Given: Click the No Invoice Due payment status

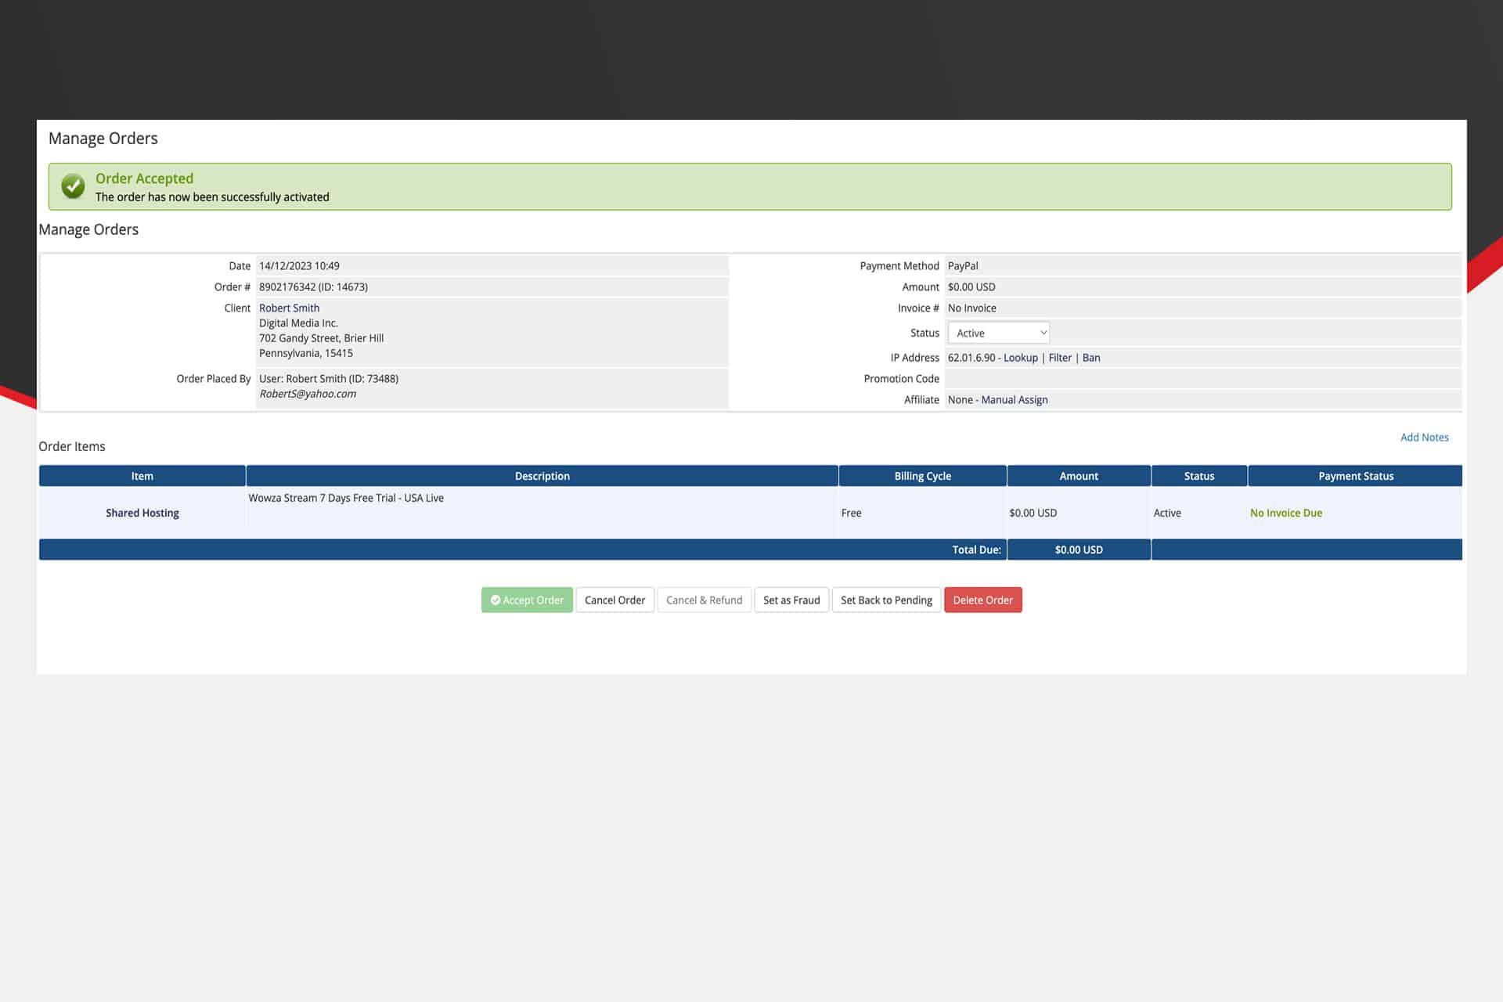Looking at the screenshot, I should (x=1285, y=513).
